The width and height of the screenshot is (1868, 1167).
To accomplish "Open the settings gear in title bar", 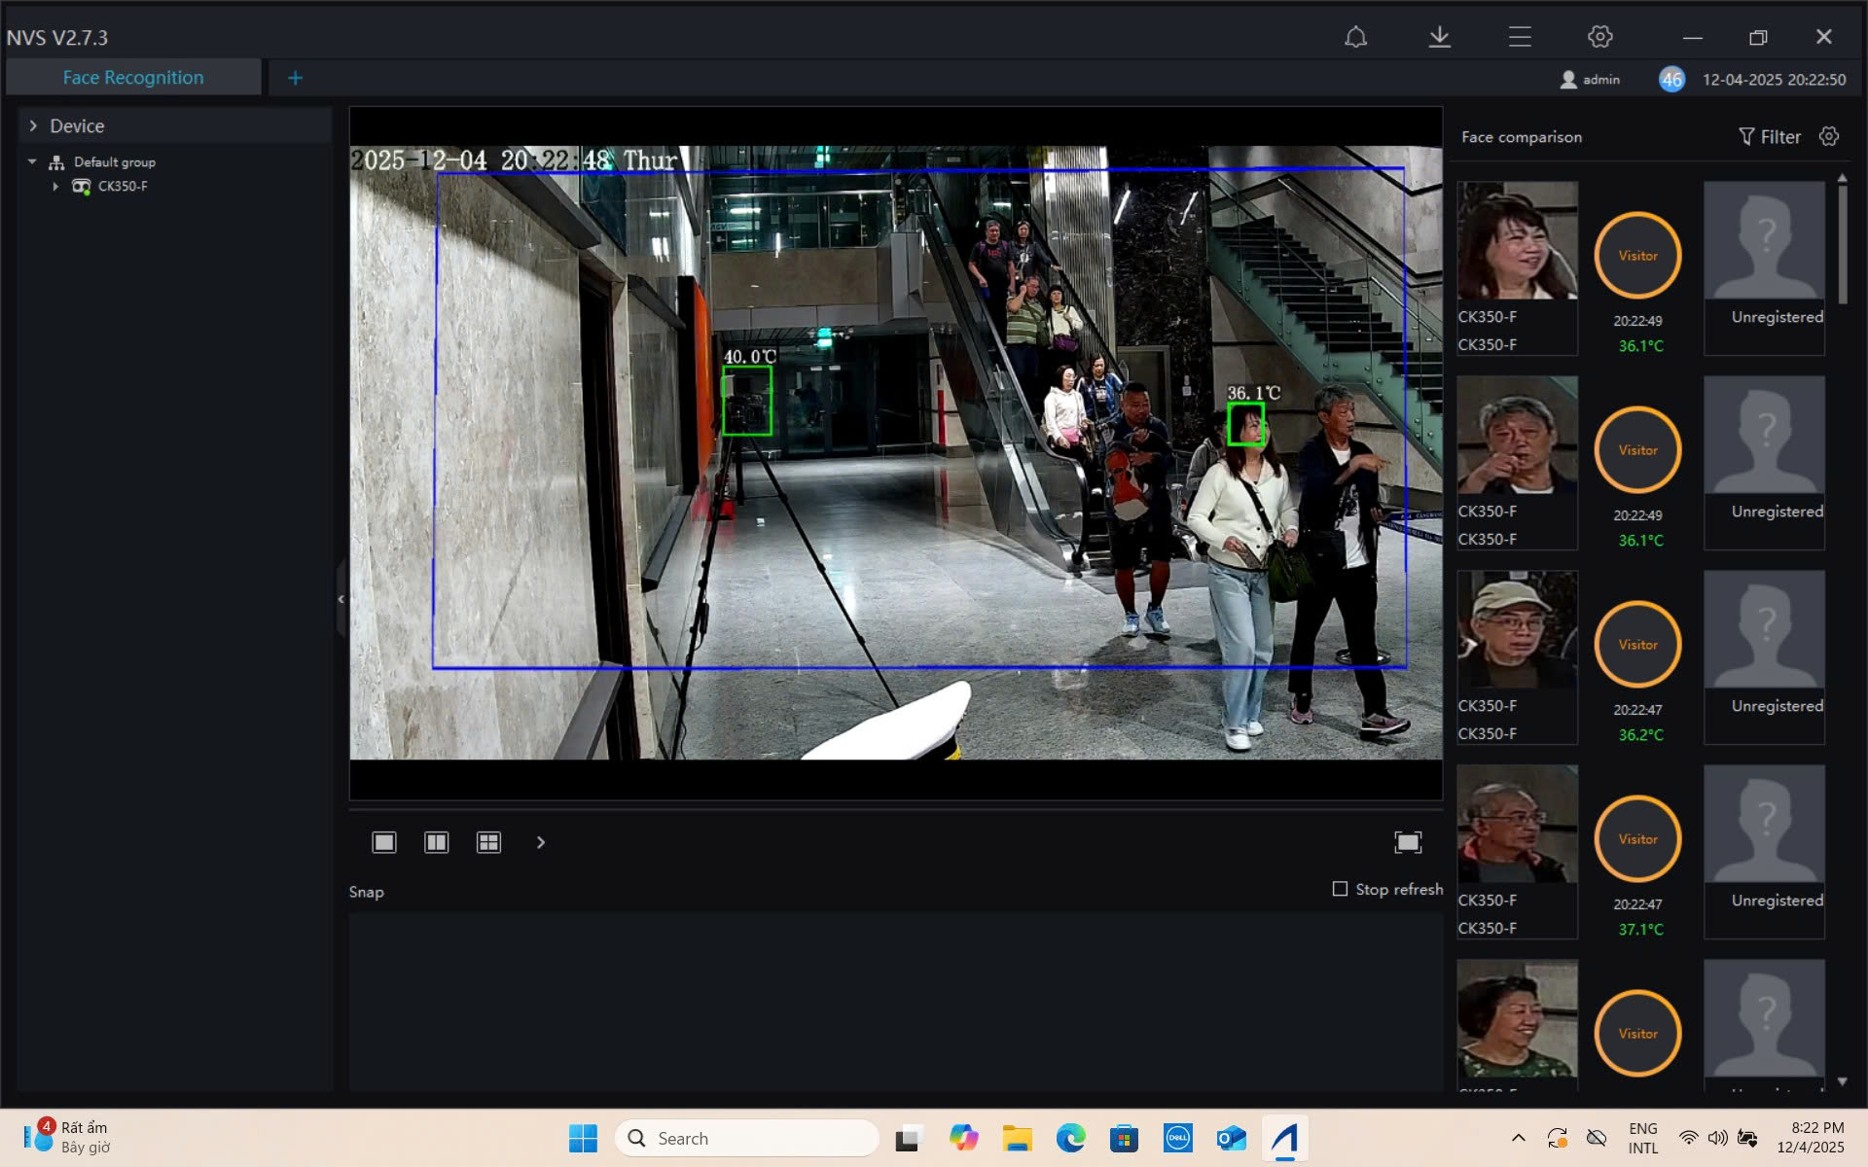I will 1599,37.
